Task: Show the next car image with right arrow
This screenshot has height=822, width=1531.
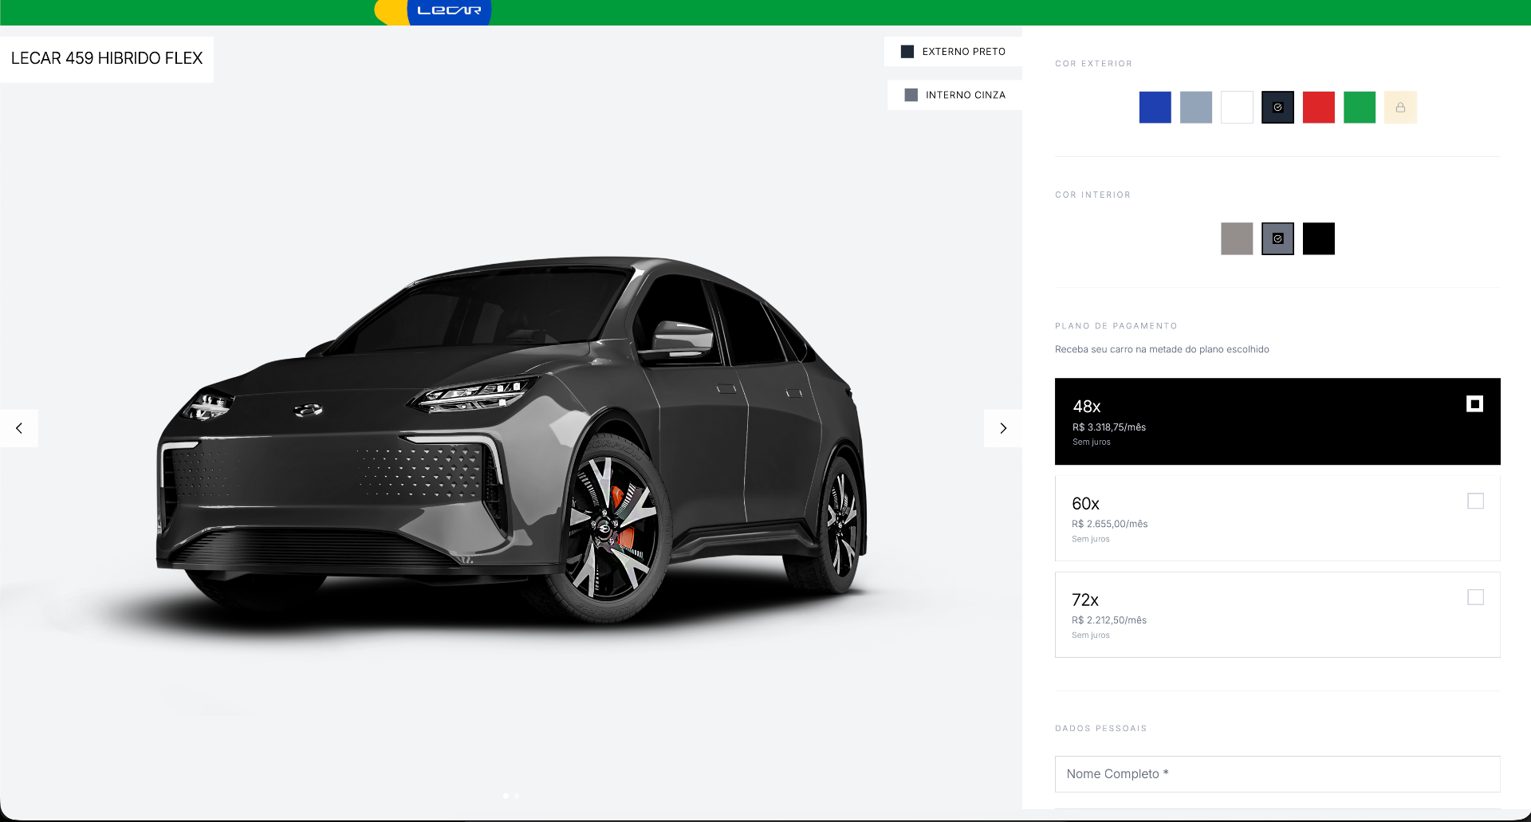Action: tap(1003, 428)
